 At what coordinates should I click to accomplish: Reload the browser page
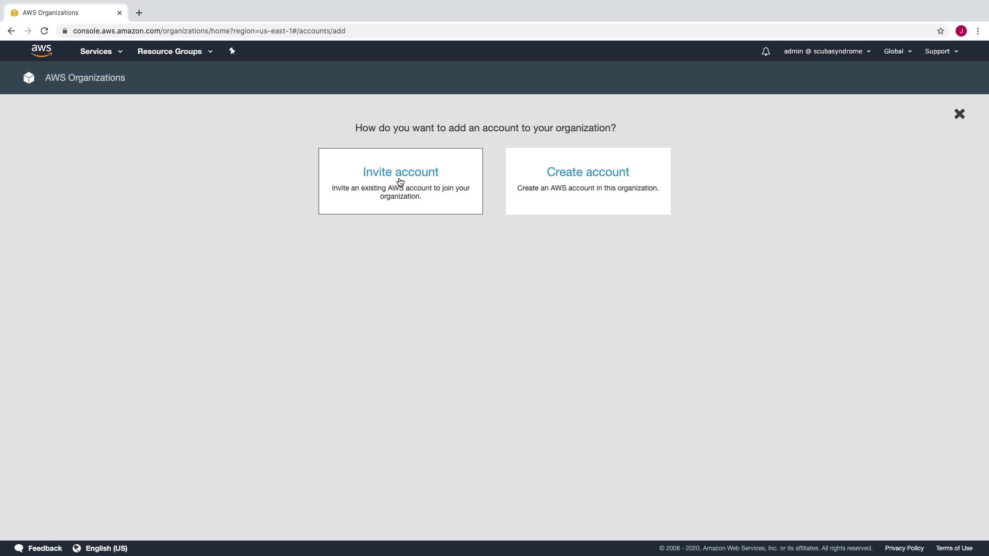[x=44, y=31]
